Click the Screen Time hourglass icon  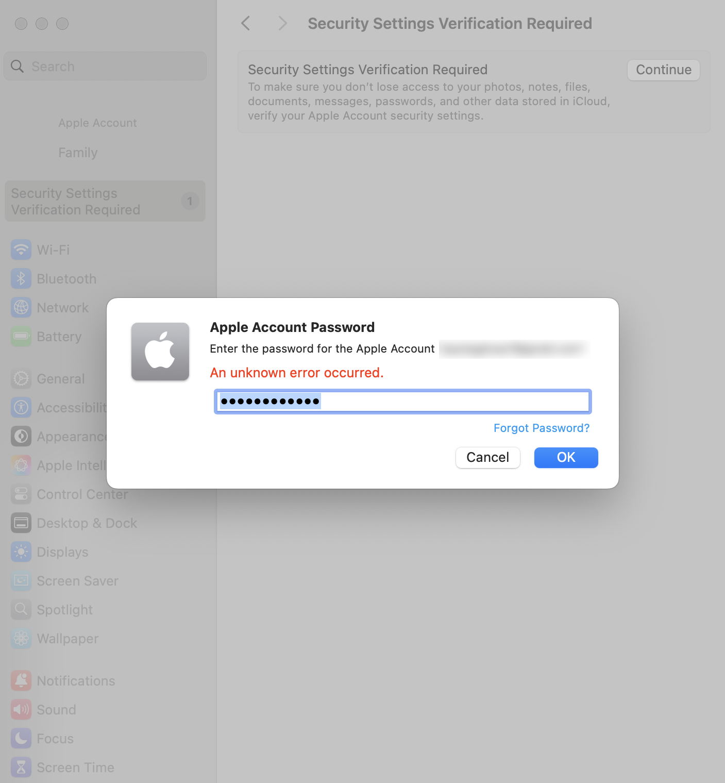point(21,768)
